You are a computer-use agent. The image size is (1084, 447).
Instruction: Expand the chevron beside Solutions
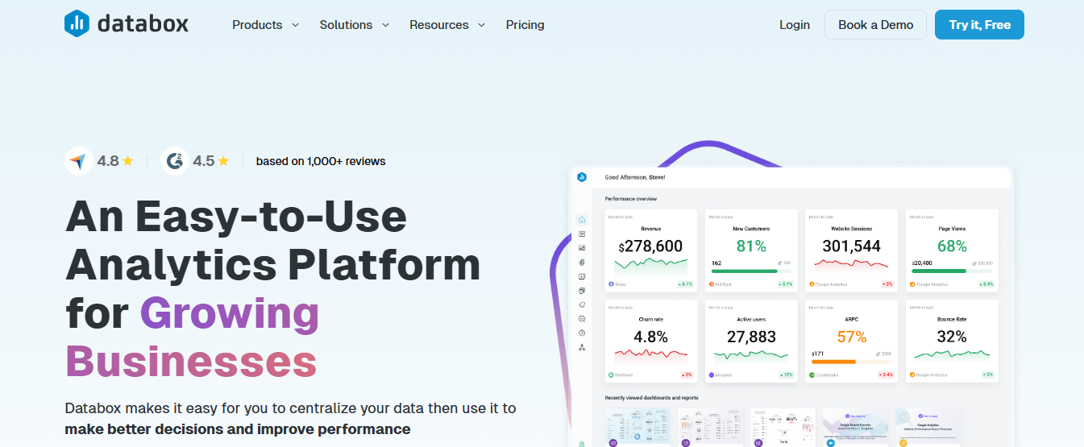point(385,25)
